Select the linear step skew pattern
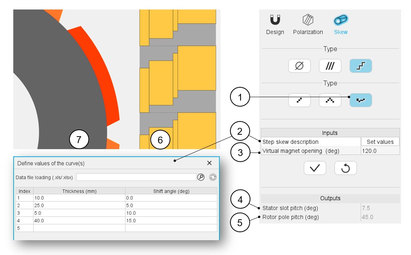Screen dimensions: 411x255 pyautogui.click(x=299, y=100)
